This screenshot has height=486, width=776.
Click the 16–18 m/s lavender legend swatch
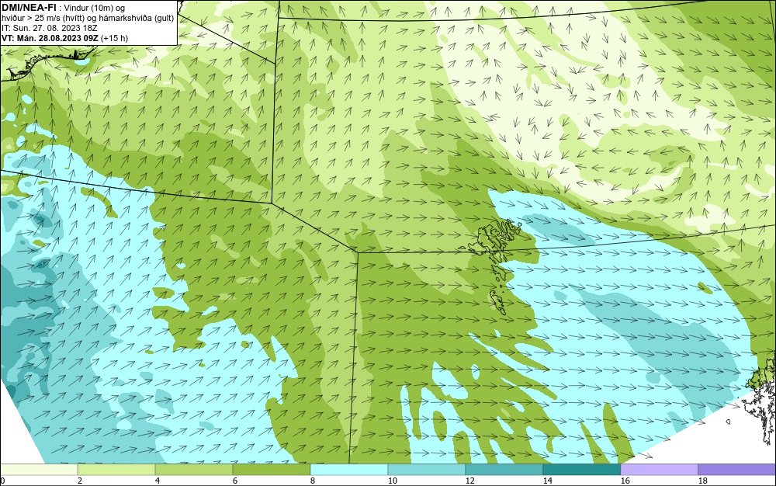coord(659,470)
